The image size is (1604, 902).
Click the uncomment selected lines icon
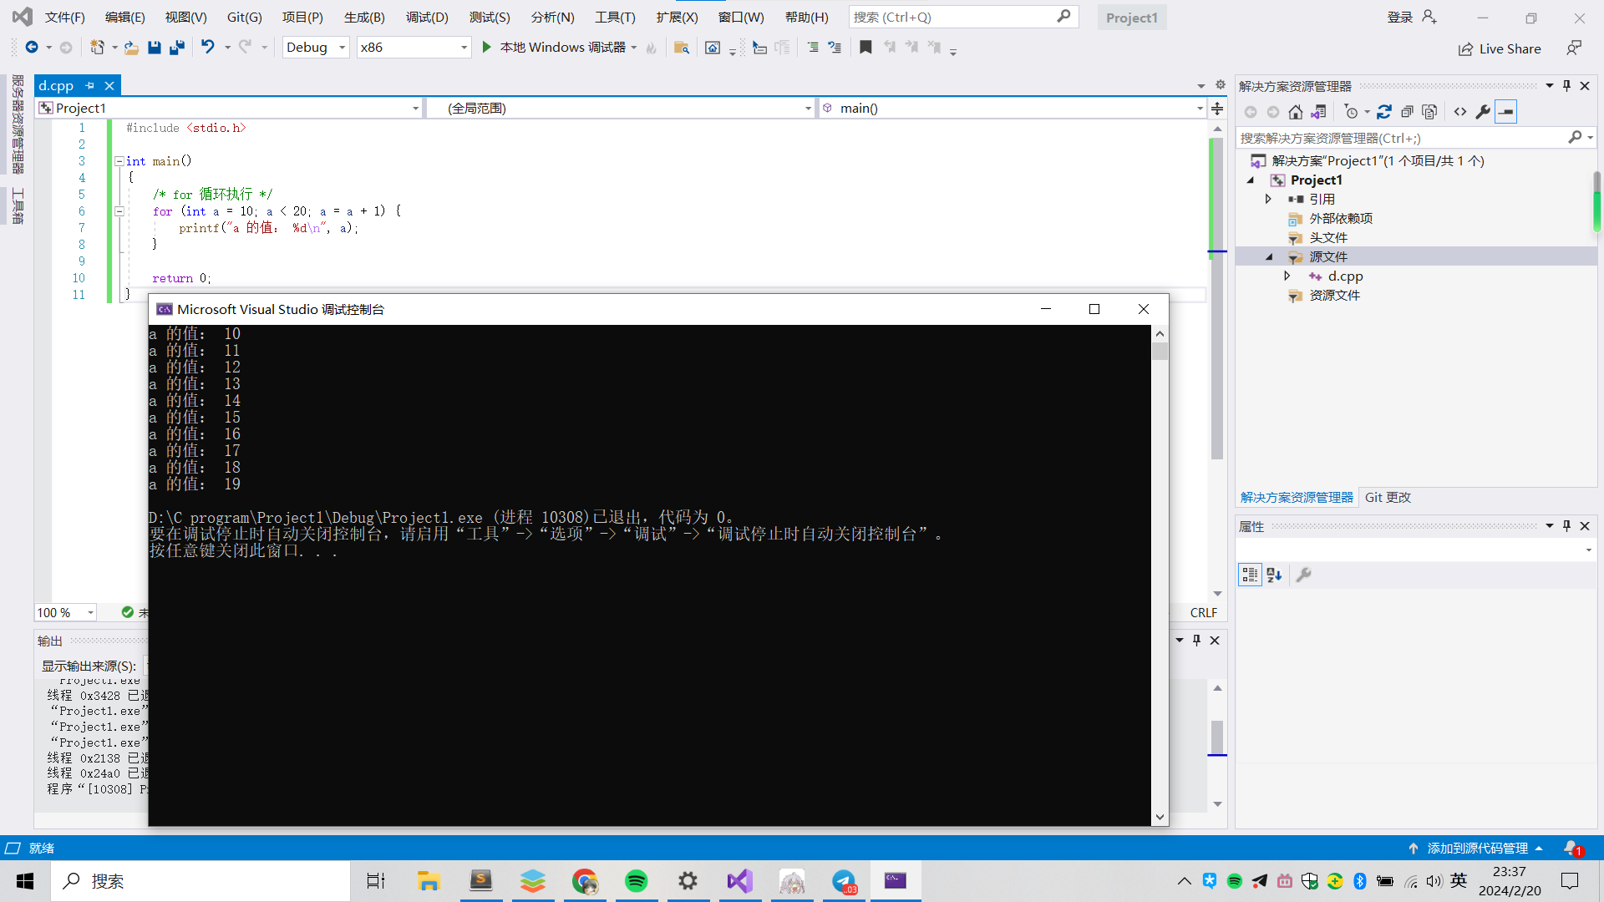click(835, 48)
